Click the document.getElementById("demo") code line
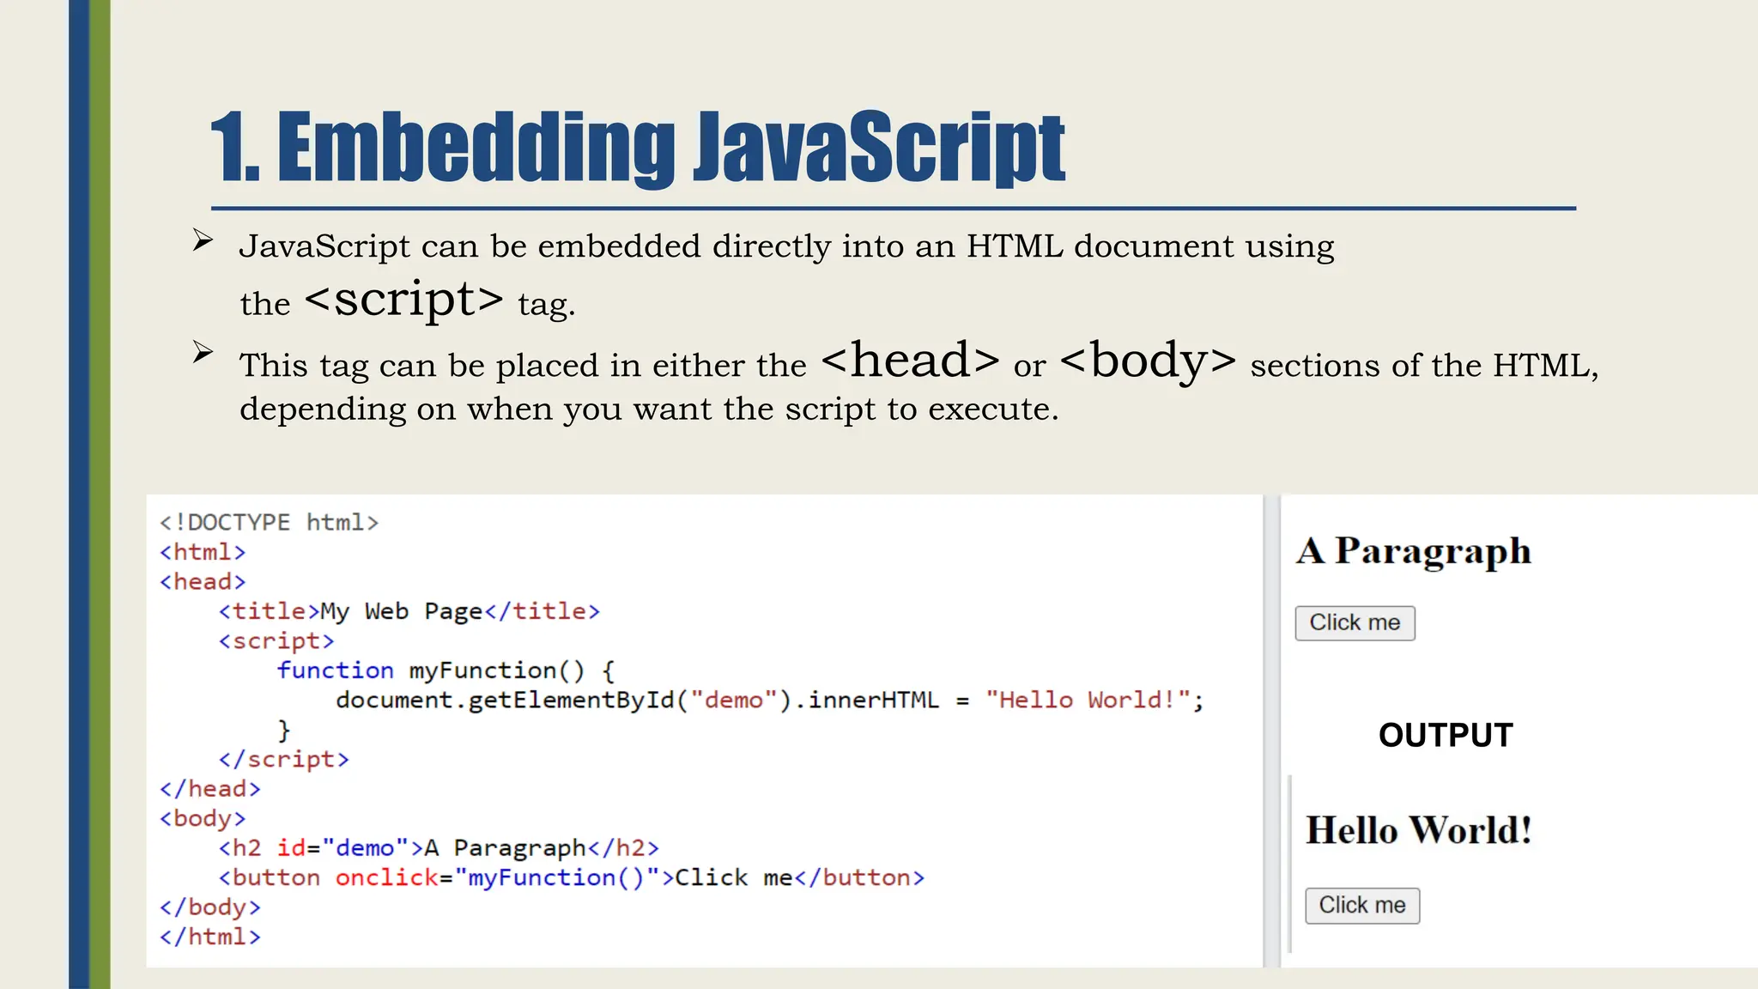Screen dimensions: 1758x989 (x=770, y=701)
